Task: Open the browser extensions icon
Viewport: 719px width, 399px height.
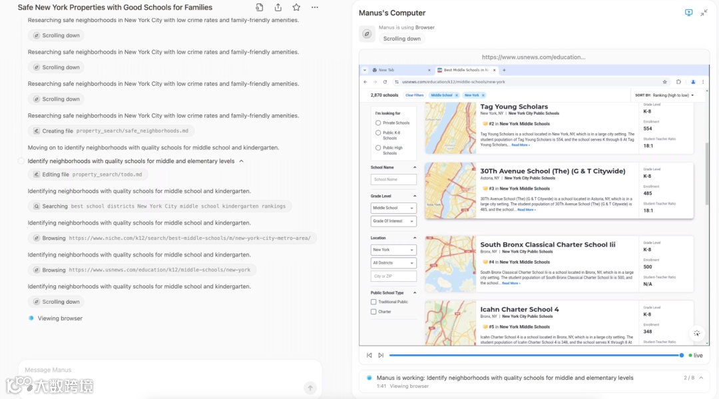Action: click(x=678, y=82)
